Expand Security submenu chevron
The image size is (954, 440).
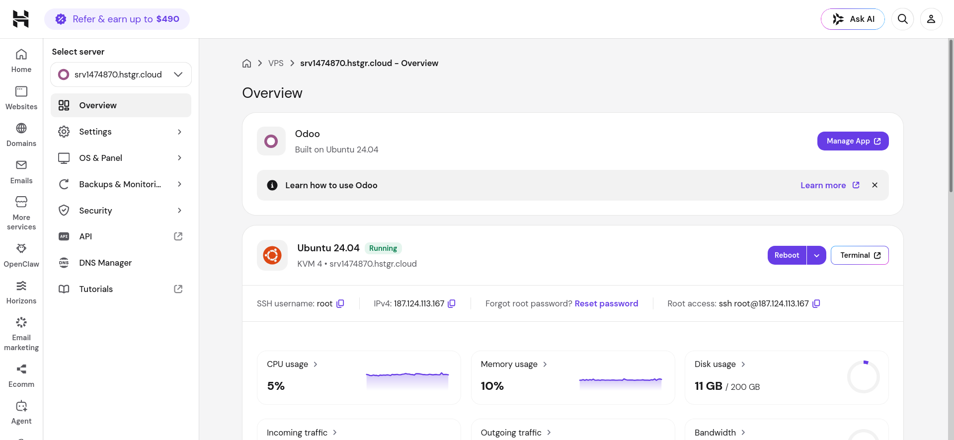(x=179, y=211)
